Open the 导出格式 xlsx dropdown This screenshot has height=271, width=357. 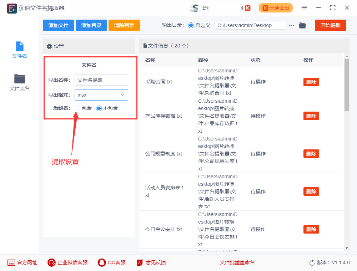point(101,95)
